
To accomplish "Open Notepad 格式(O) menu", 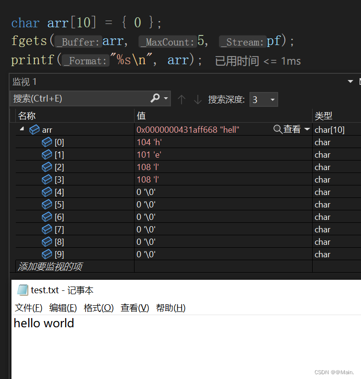I will 99,308.
